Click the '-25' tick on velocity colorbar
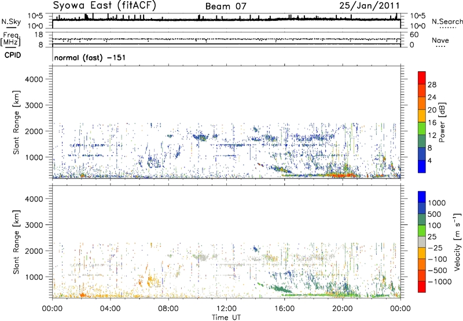463x321 pixels. click(x=435, y=248)
